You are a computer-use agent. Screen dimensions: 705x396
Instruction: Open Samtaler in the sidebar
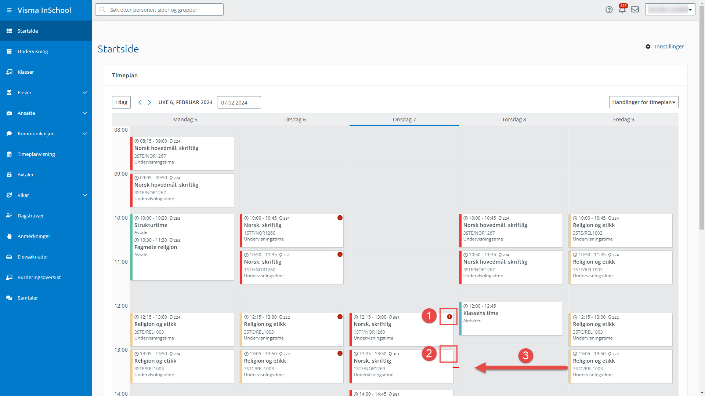coord(46,298)
